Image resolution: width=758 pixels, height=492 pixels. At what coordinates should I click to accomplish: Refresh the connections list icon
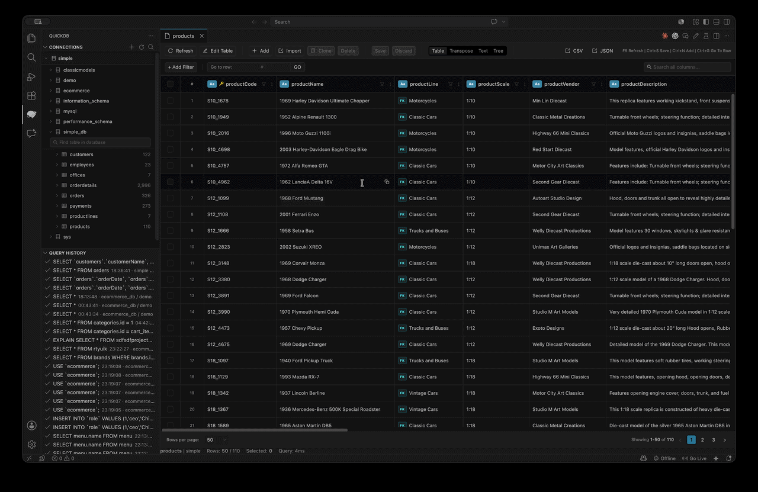click(x=142, y=47)
